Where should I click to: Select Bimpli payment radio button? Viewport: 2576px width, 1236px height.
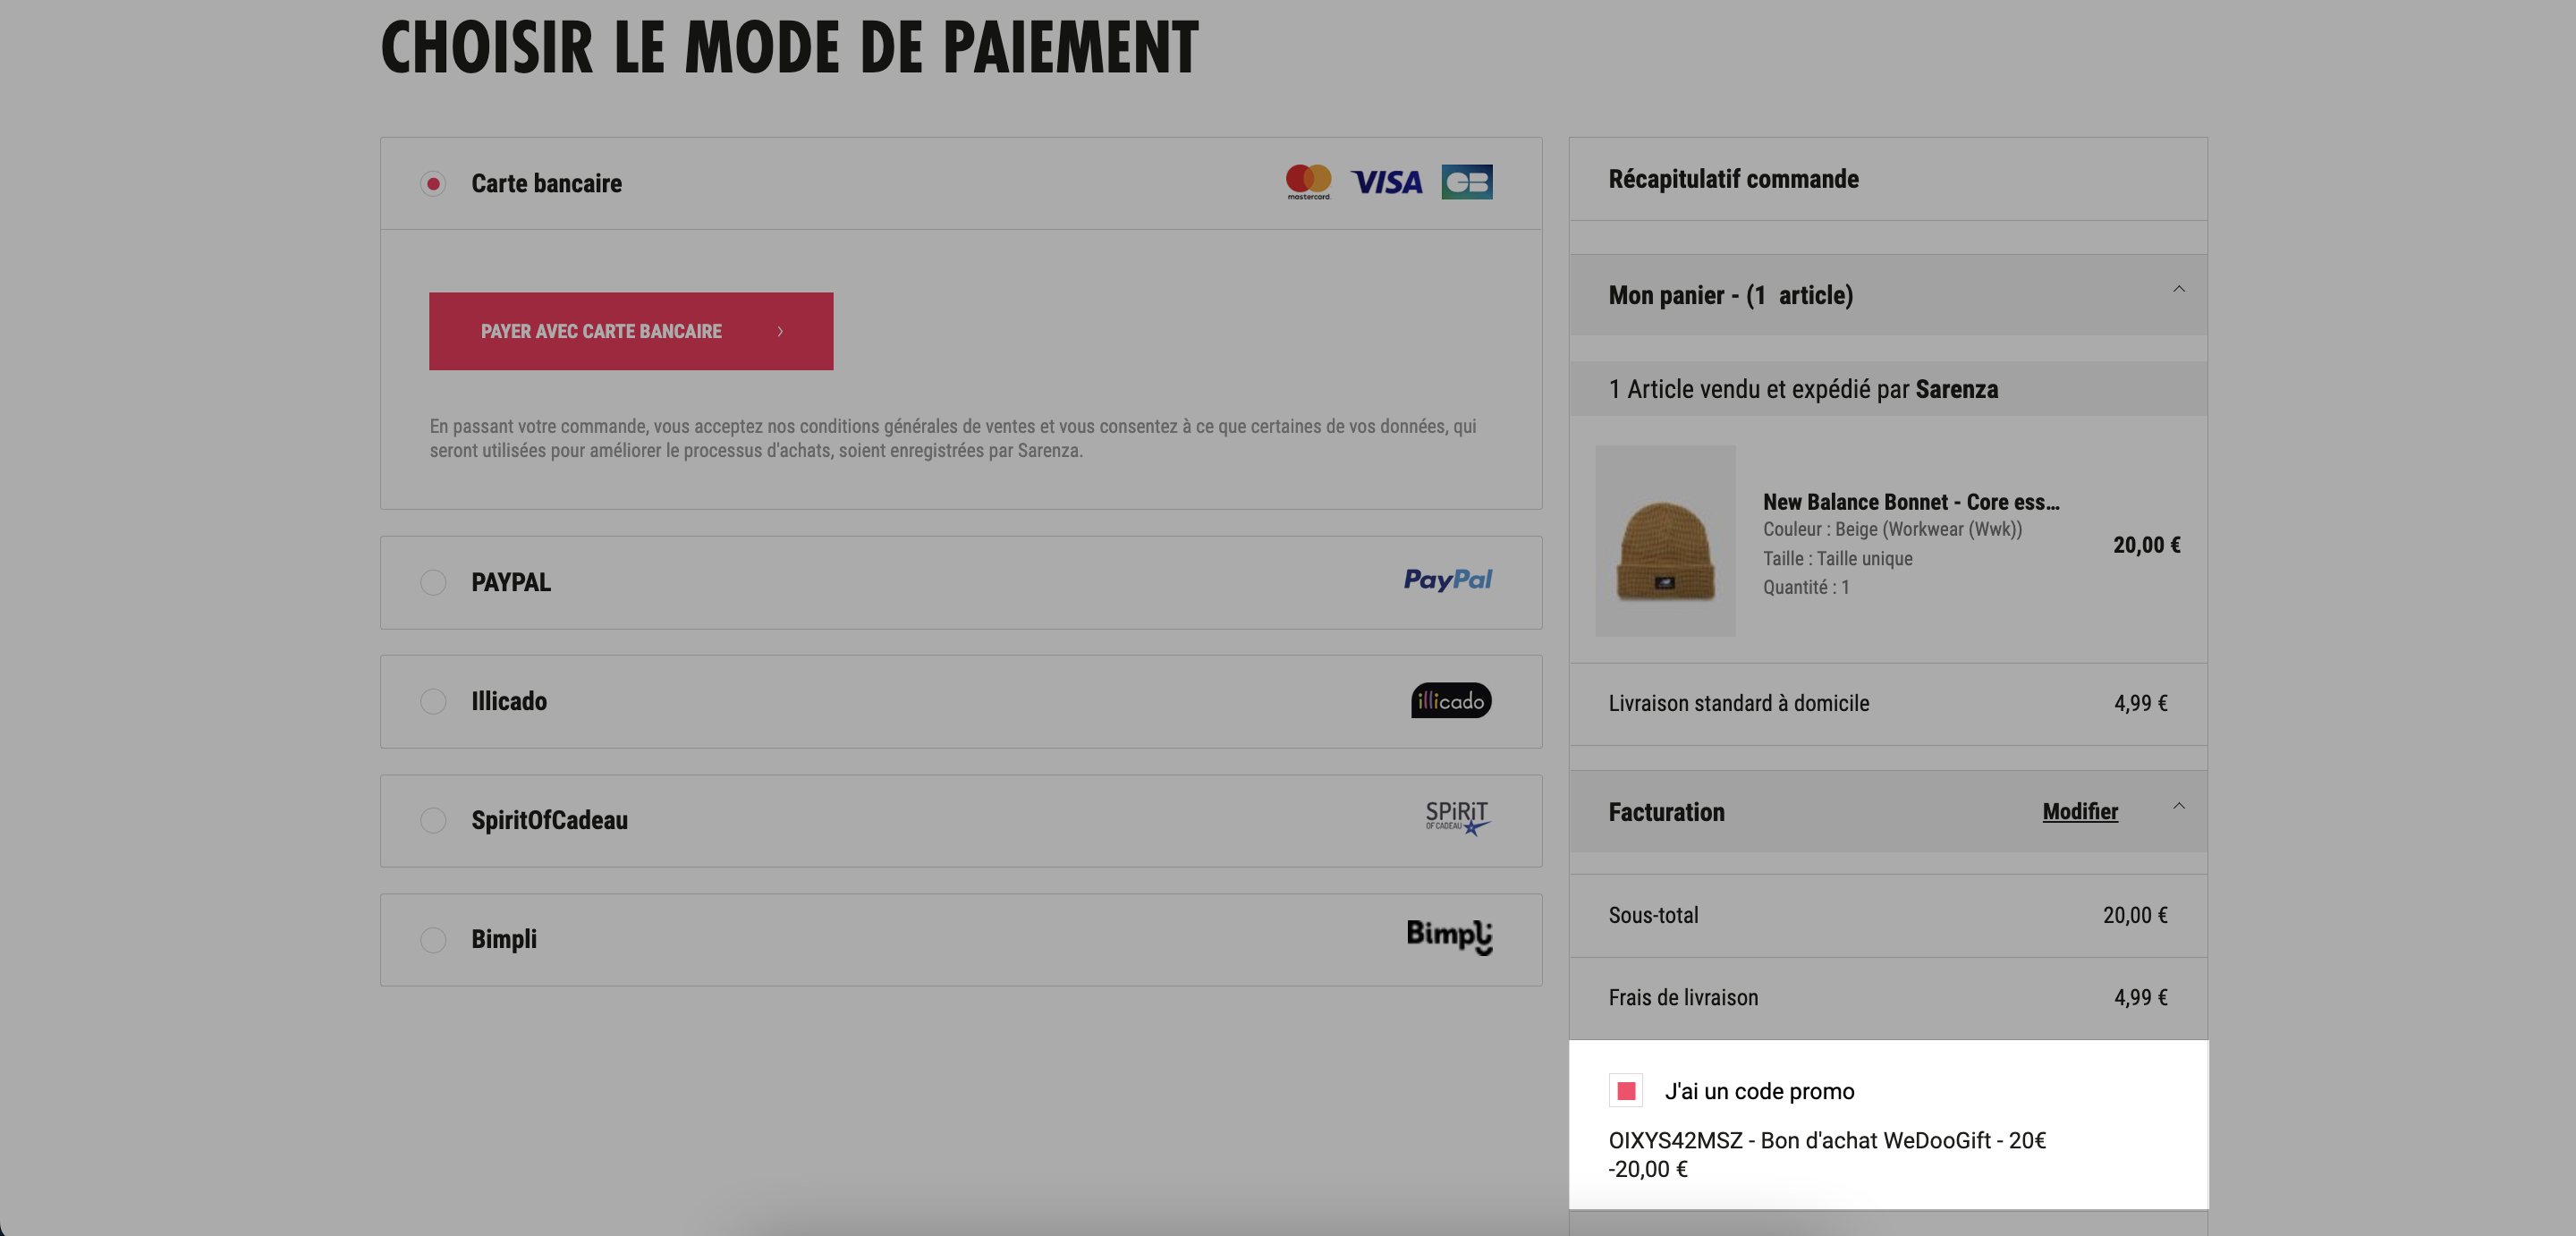point(433,939)
